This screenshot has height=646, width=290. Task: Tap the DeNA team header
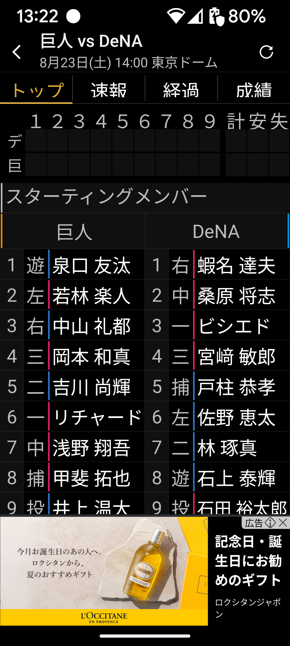(x=216, y=231)
